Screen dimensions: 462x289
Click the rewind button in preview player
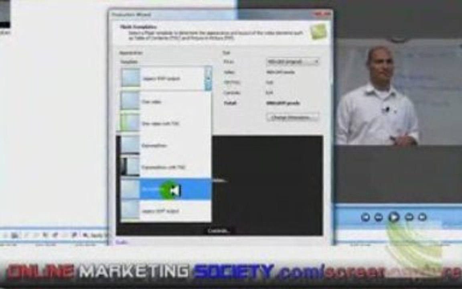tap(379, 217)
